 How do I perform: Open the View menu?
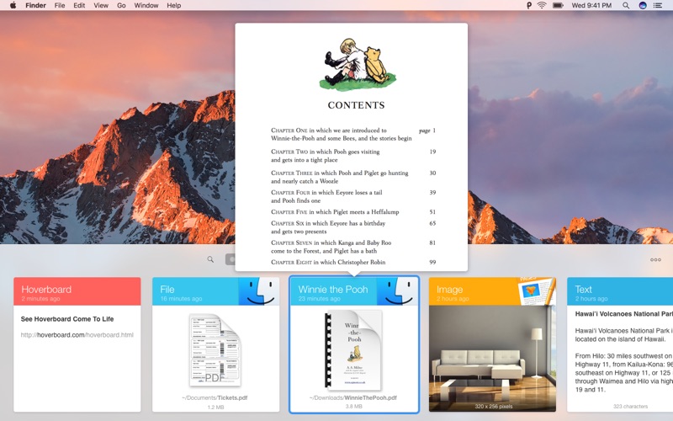101,6
